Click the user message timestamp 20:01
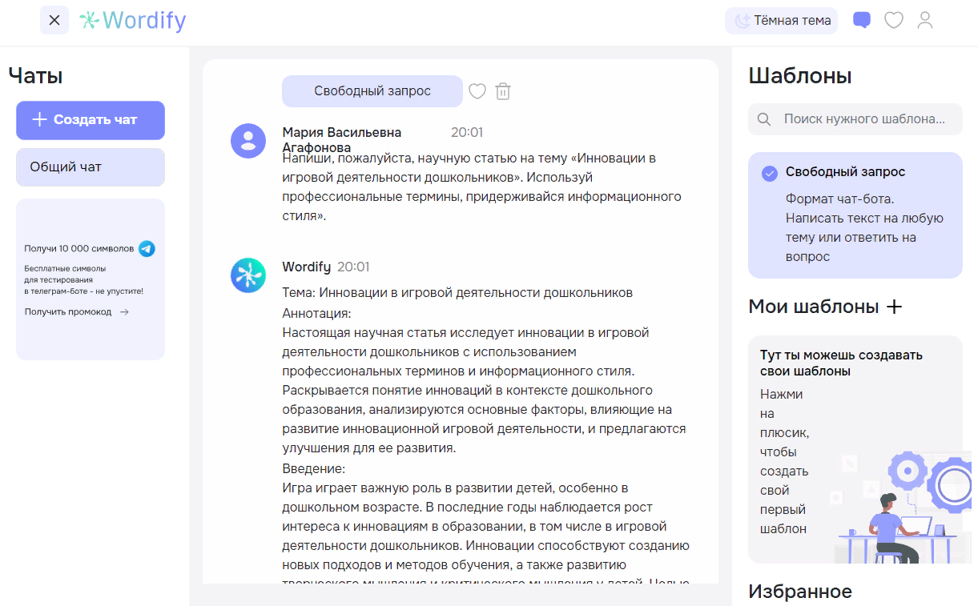The width and height of the screenshot is (978, 606). [467, 132]
